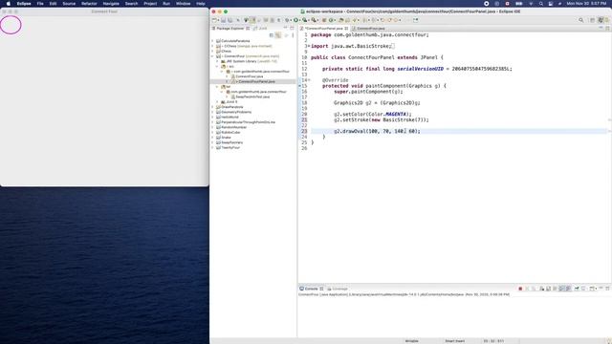Minimize the Console view
Image resolution: width=612 pixels, height=344 pixels.
tap(601, 289)
